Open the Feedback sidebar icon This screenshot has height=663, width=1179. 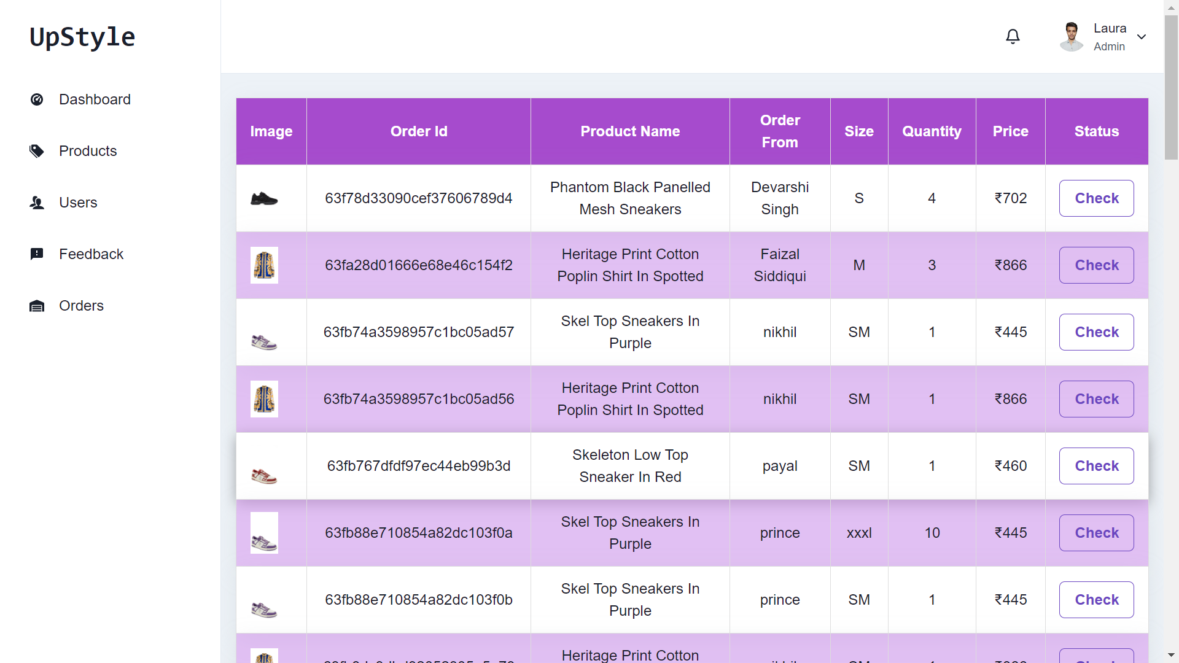click(37, 254)
